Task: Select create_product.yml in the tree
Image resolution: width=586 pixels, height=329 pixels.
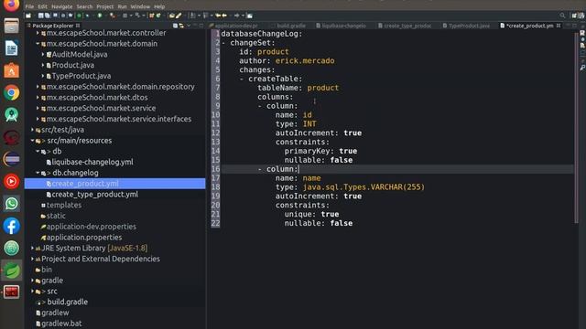Action: pos(85,184)
